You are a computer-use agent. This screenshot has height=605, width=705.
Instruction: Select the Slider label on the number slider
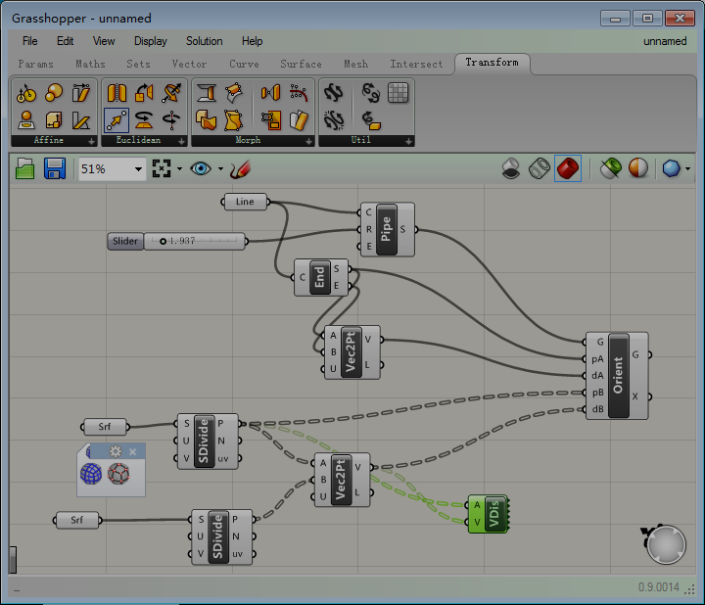click(x=125, y=241)
